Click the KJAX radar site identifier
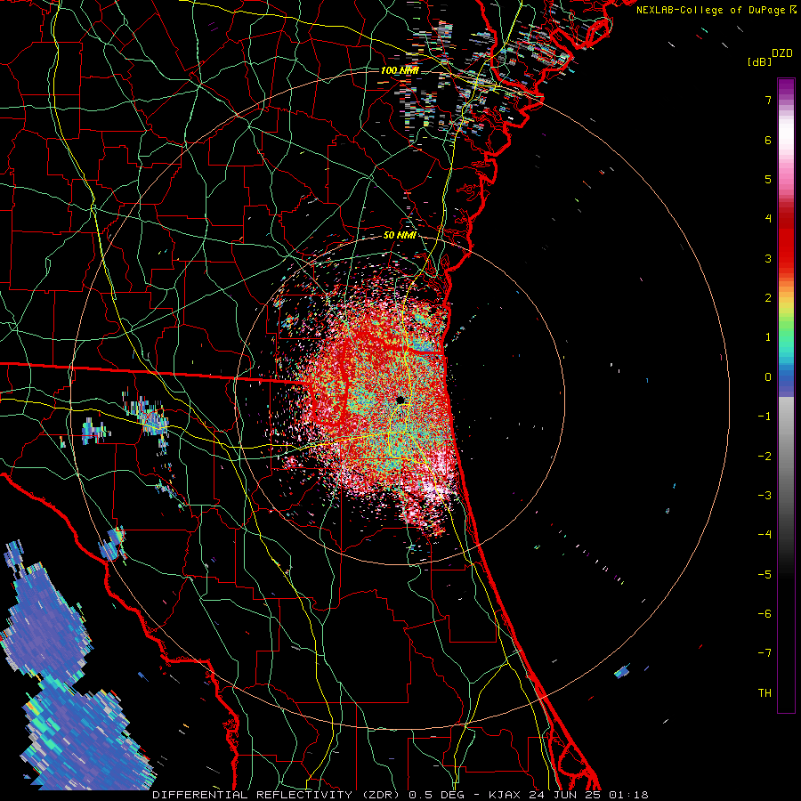This screenshot has width=801, height=801. coord(505,795)
